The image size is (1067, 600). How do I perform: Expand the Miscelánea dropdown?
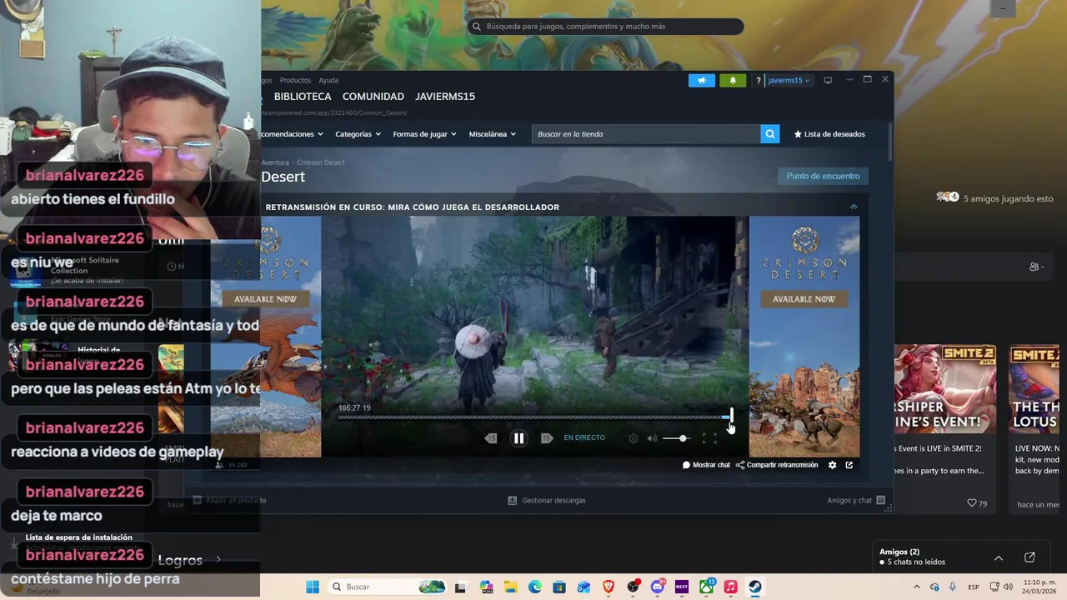tap(492, 134)
